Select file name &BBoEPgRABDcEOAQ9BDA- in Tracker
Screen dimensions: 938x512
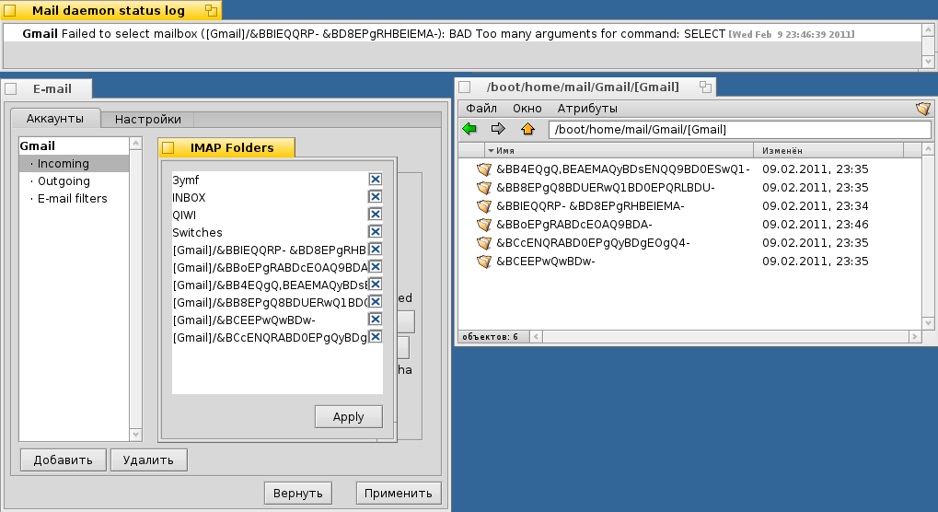tap(574, 225)
